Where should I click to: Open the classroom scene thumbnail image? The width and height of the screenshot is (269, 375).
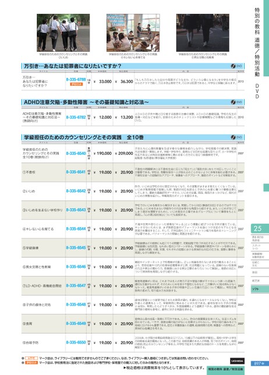(x=133, y=33)
